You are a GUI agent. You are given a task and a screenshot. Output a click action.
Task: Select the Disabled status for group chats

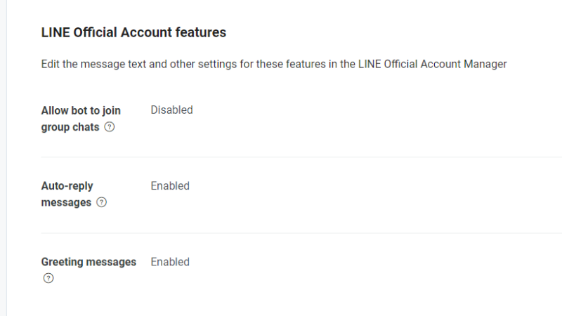click(x=171, y=110)
